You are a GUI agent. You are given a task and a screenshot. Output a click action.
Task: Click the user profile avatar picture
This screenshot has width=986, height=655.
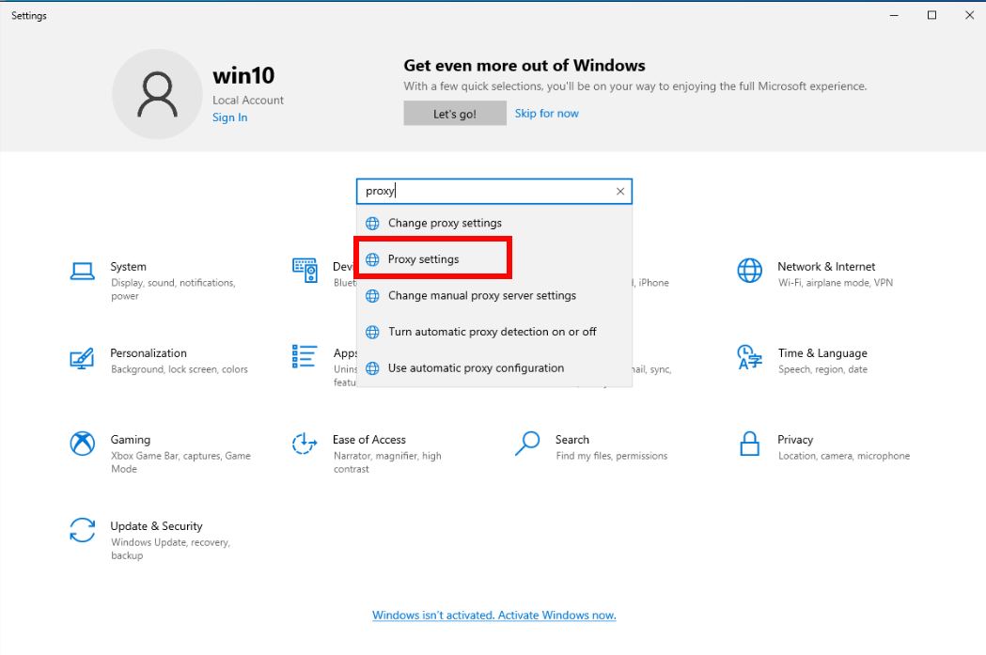pyautogui.click(x=157, y=94)
